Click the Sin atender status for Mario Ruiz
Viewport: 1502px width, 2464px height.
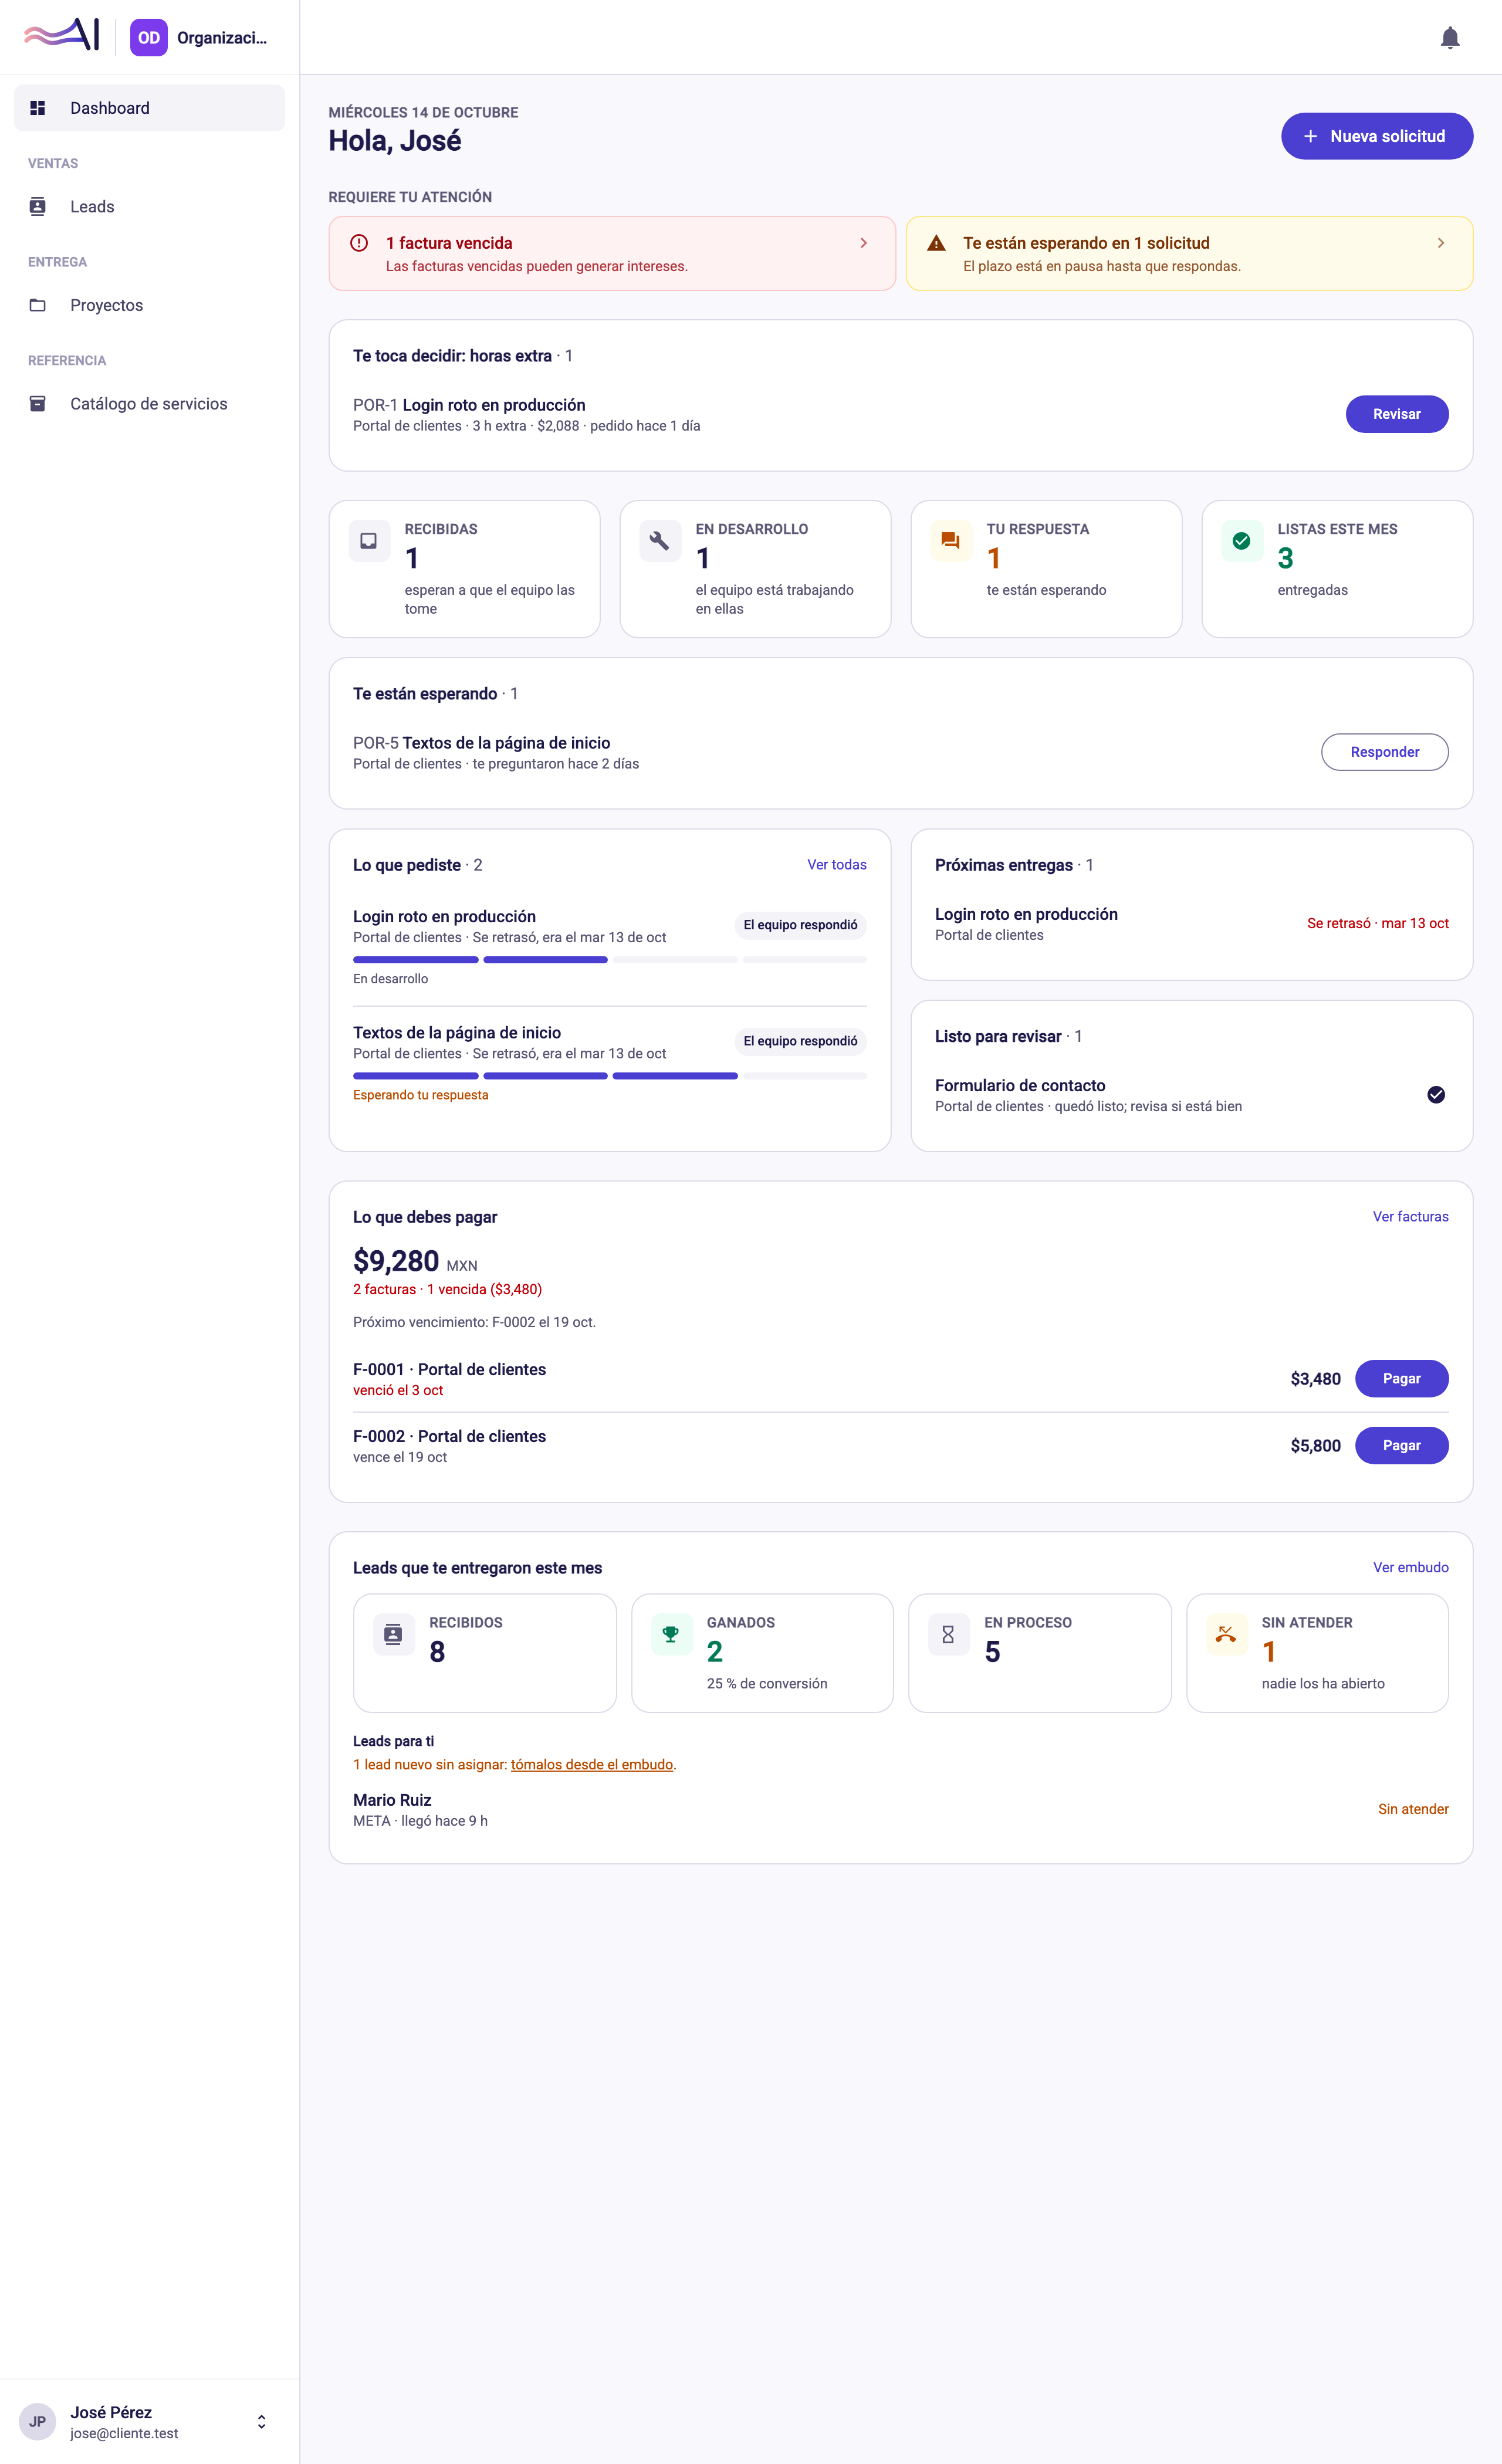1413,1810
